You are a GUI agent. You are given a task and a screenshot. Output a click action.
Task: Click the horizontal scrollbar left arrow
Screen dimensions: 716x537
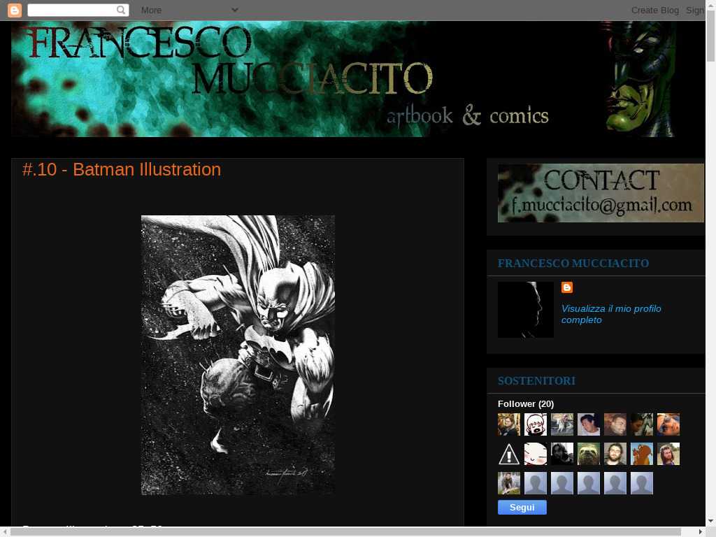point(5,532)
